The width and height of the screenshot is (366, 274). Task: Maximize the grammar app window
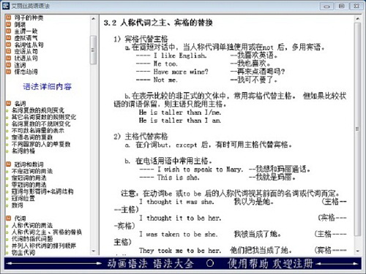click(x=342, y=6)
